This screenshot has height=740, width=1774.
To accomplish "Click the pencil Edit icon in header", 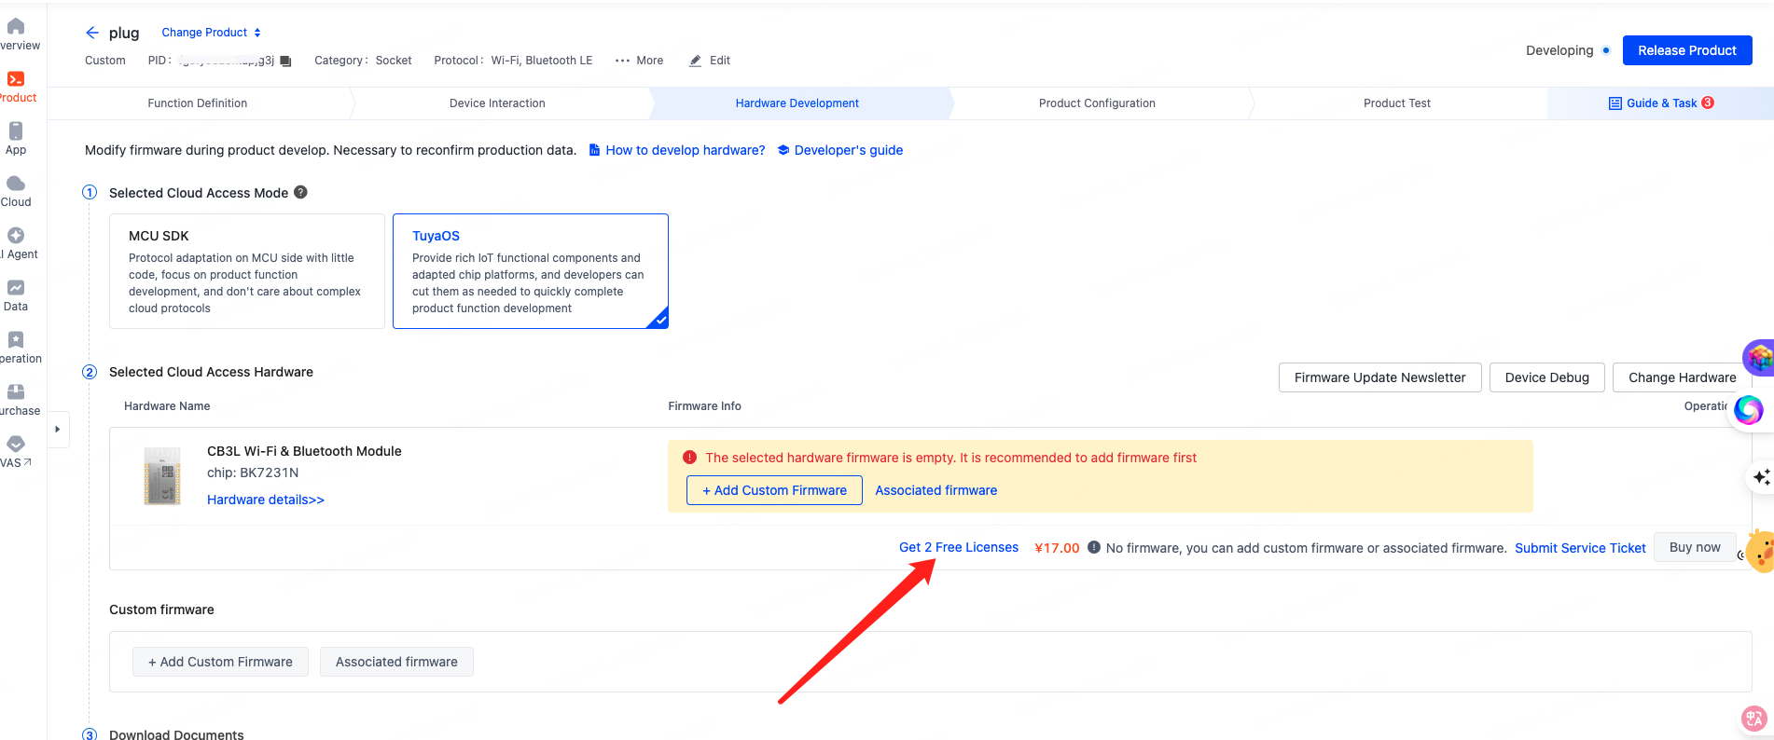I will click(x=695, y=61).
